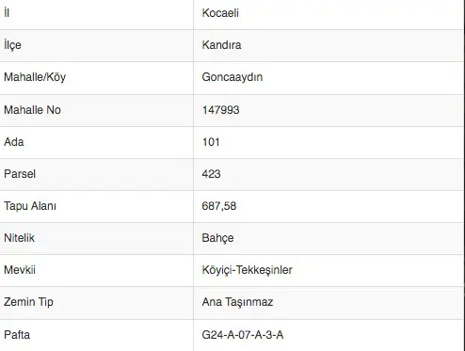The height and width of the screenshot is (351, 465).
Task: Select the Ana Taşınmaz value
Action: (237, 302)
